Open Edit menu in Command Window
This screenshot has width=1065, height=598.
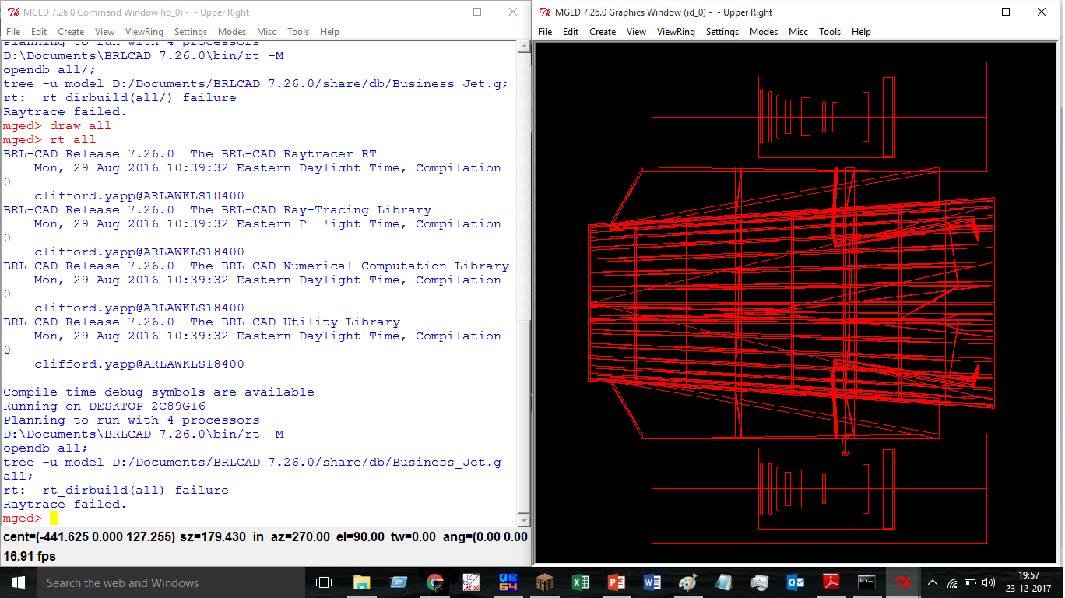click(39, 32)
